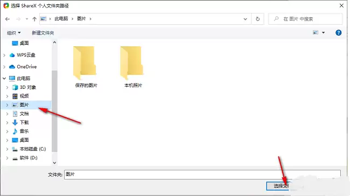This screenshot has height=196, width=350.
Task: Expand the 音乐 tree node
Action: 7,131
